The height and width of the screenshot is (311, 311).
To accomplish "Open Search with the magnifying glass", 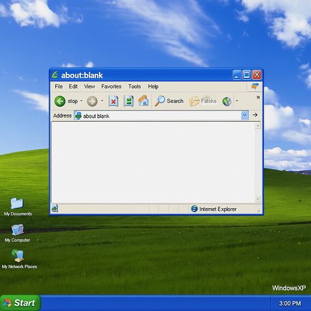I will pos(169,101).
